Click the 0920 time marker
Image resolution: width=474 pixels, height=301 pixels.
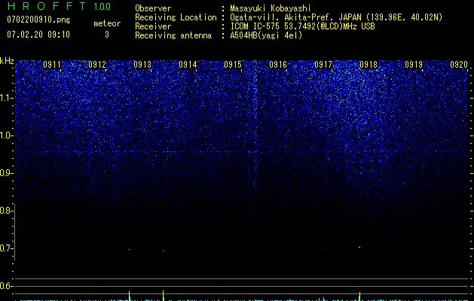[x=459, y=65]
